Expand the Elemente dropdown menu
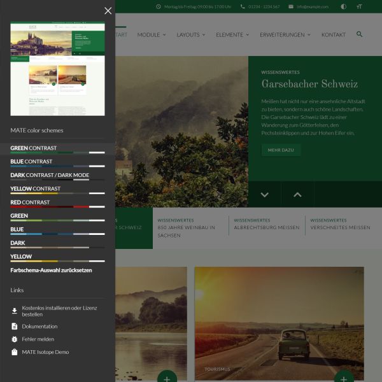 (x=232, y=34)
